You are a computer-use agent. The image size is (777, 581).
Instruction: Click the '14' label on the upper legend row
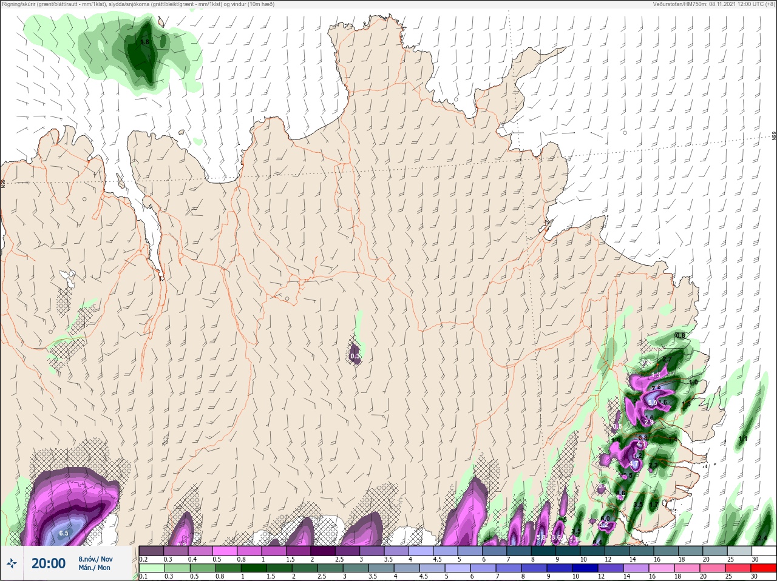632,559
